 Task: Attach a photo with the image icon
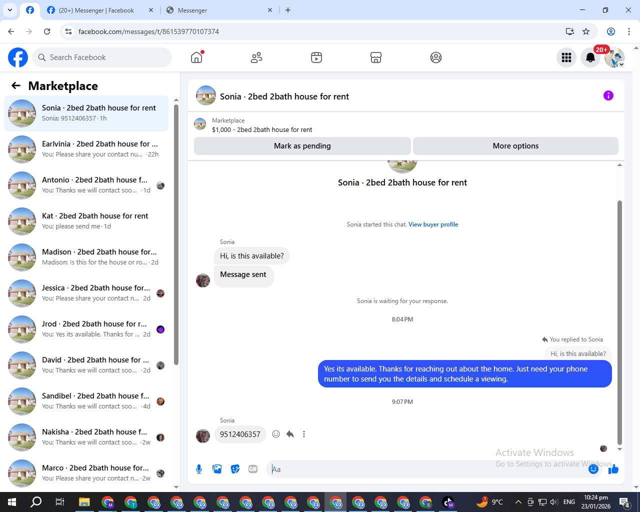[x=217, y=469]
